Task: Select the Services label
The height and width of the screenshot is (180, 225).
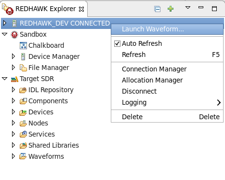Action: click(x=41, y=134)
